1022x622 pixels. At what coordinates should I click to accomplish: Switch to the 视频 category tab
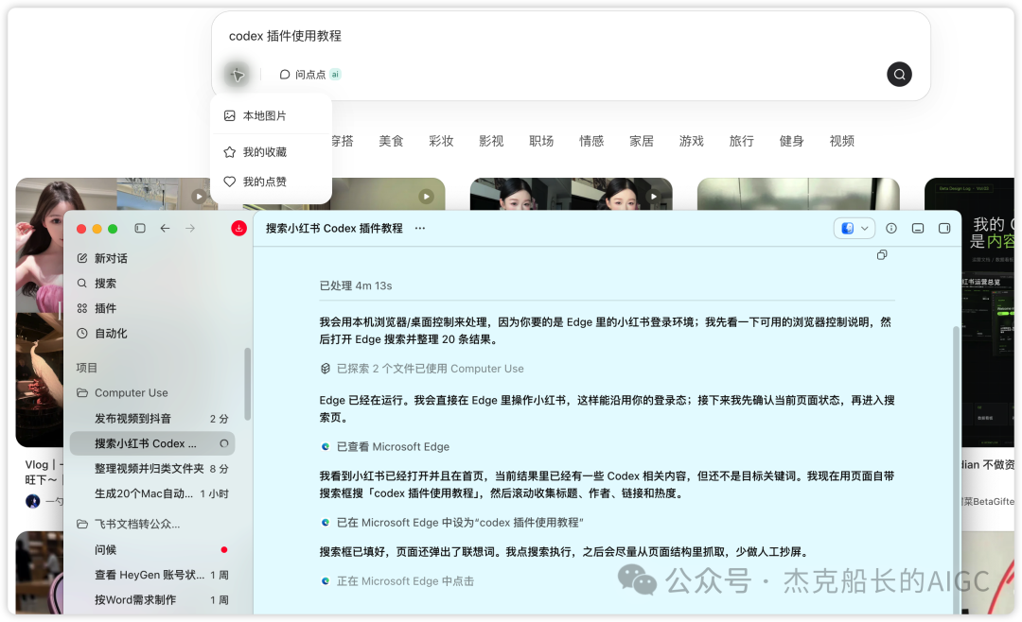841,141
